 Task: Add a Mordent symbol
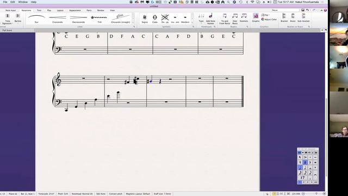click(x=185, y=19)
